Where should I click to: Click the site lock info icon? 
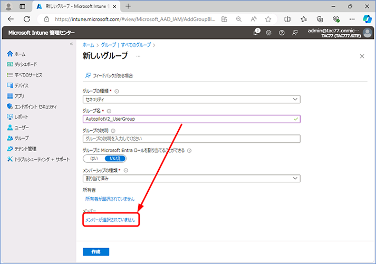click(47, 19)
